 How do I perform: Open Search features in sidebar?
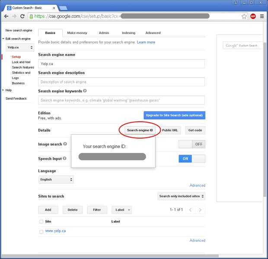(x=23, y=67)
